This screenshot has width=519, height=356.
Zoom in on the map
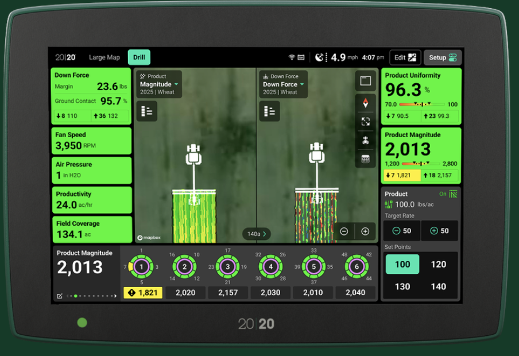365,231
